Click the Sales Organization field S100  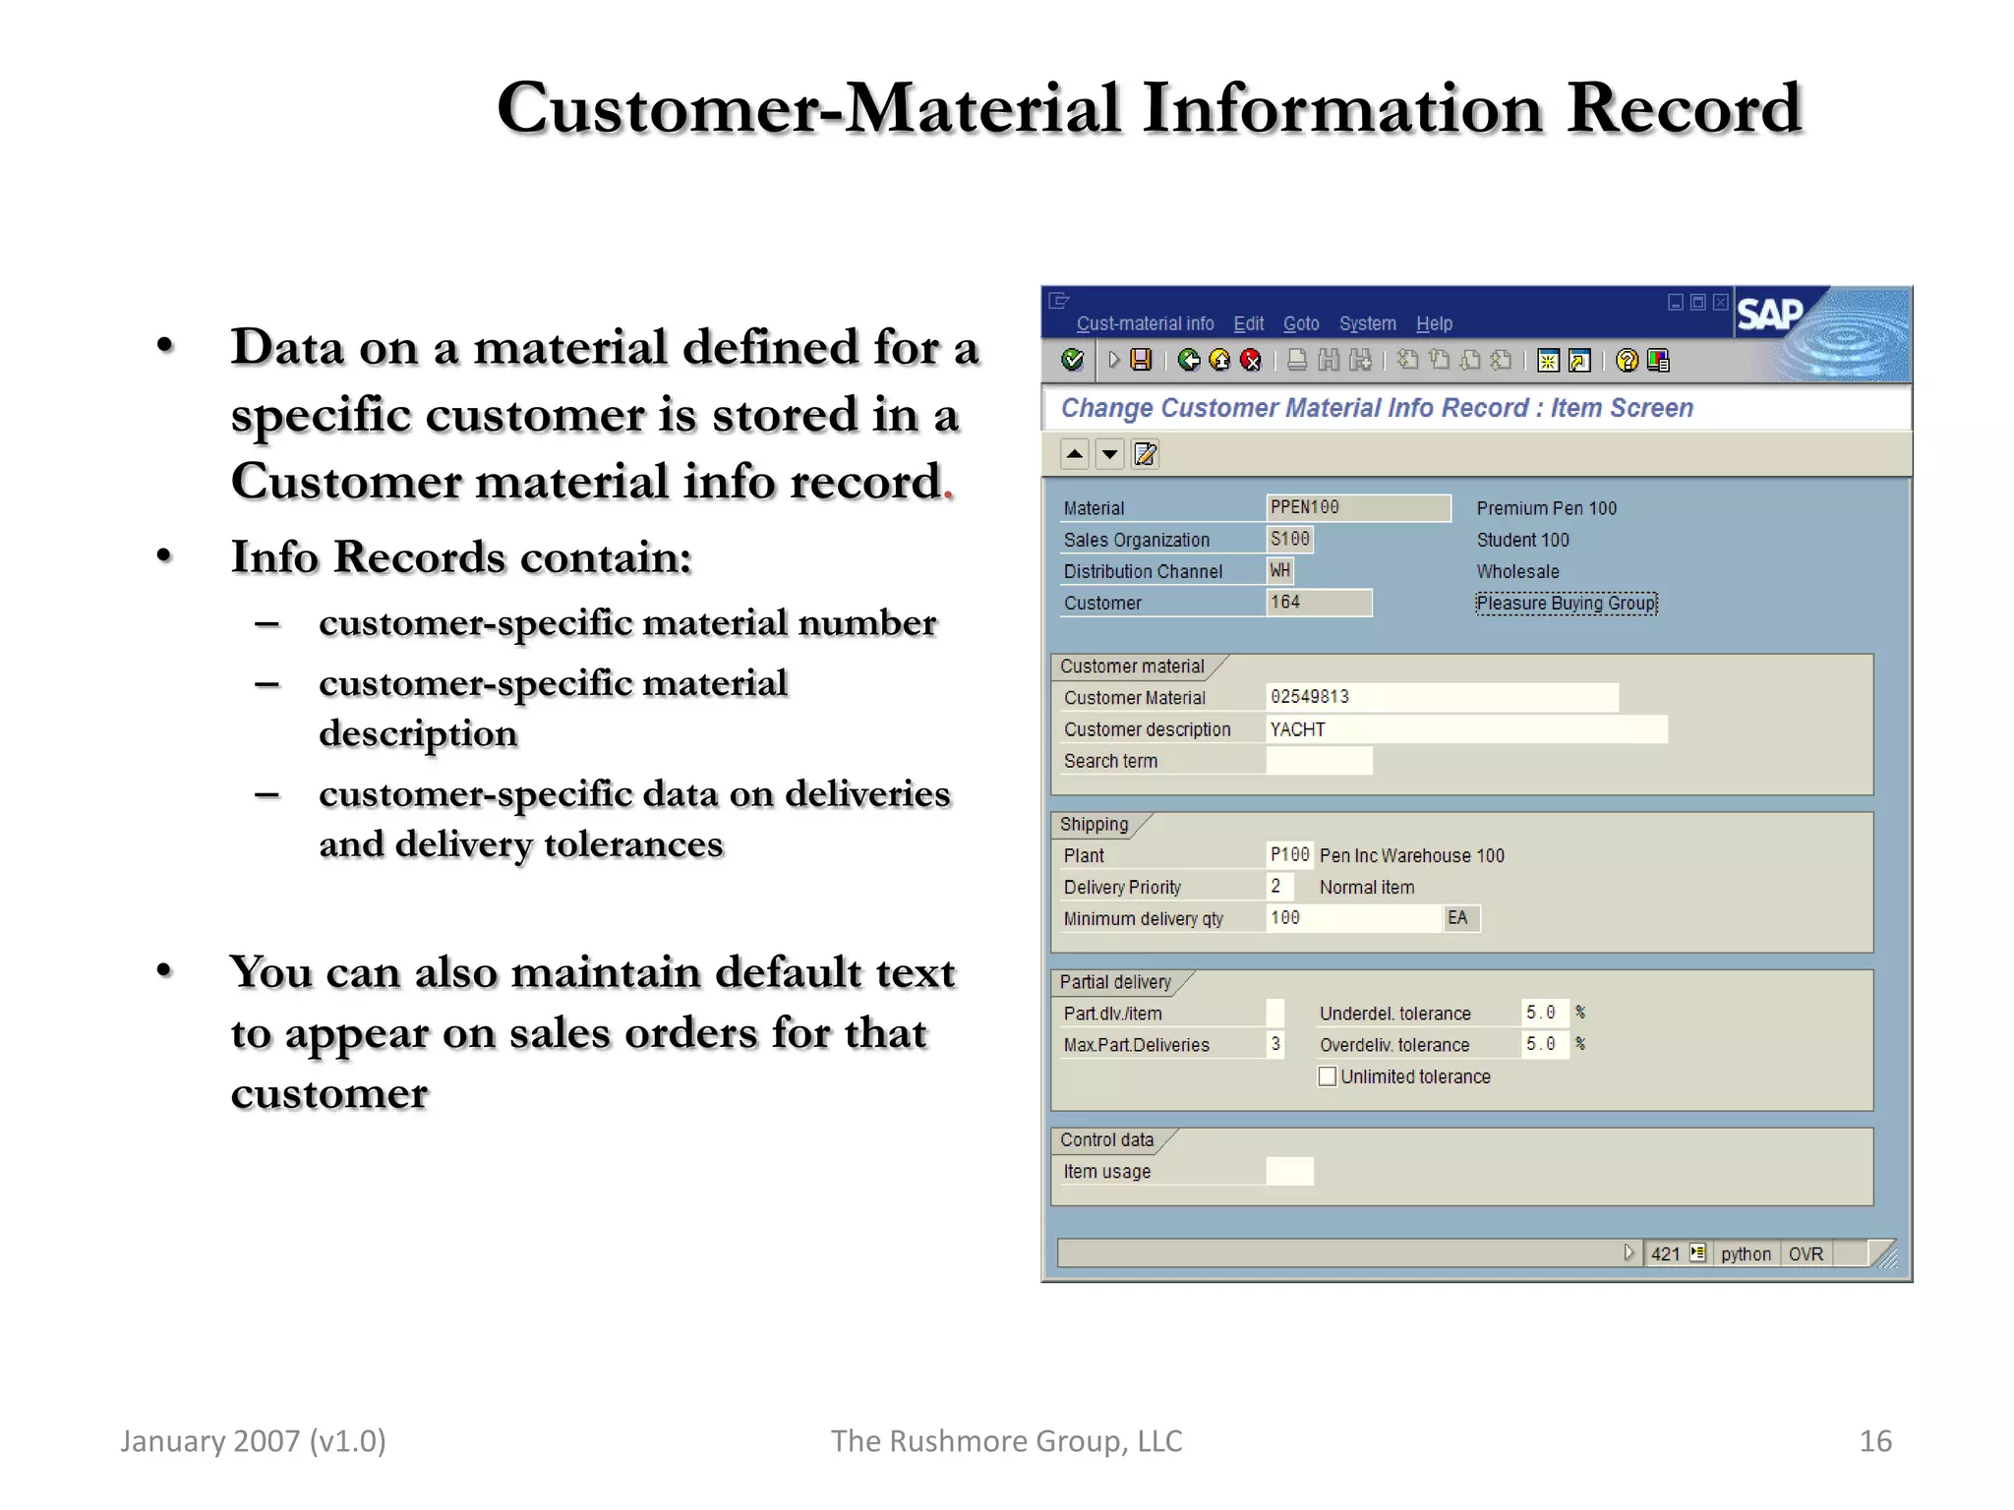(x=1289, y=539)
